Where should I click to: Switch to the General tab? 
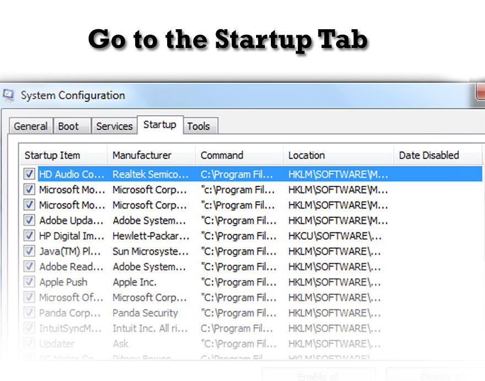(x=30, y=126)
